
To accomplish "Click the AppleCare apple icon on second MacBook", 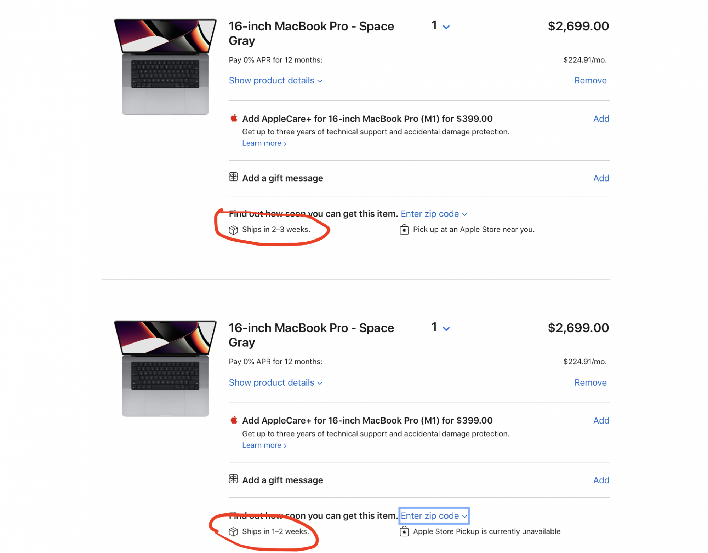I will (234, 420).
